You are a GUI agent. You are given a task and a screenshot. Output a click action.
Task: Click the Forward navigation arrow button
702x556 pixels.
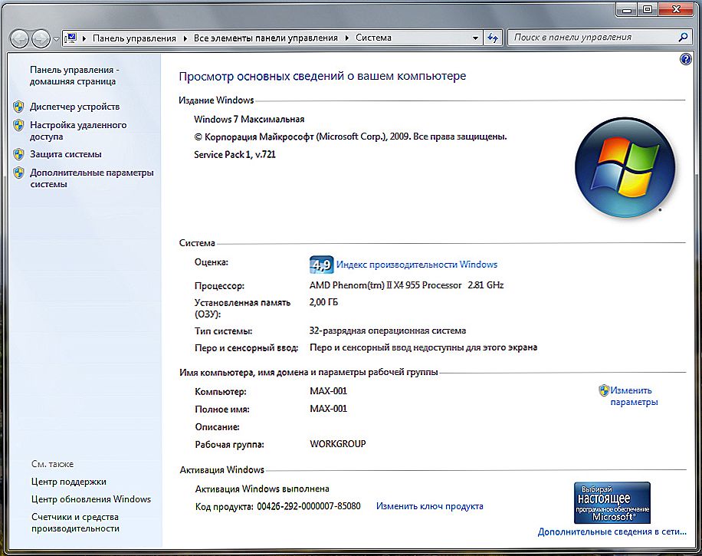point(41,38)
